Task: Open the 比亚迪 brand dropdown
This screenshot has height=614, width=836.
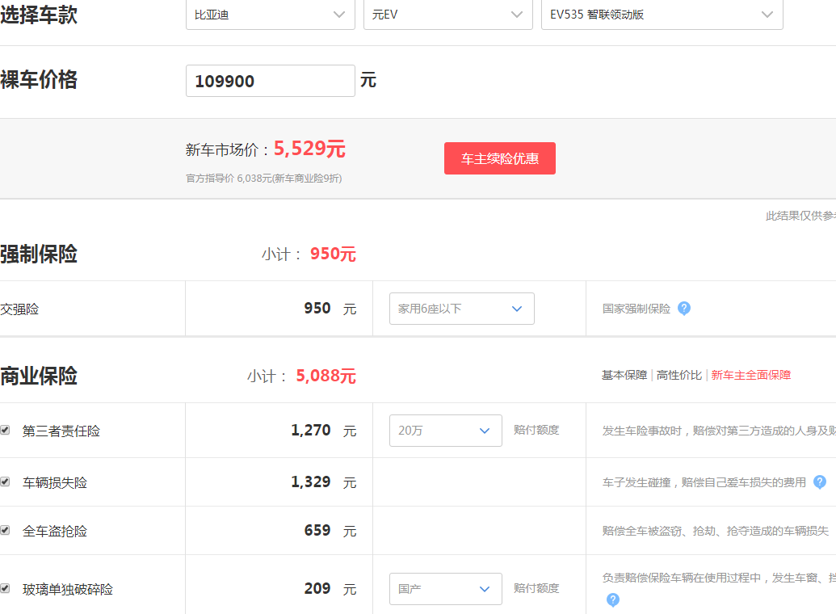Action: 271,15
